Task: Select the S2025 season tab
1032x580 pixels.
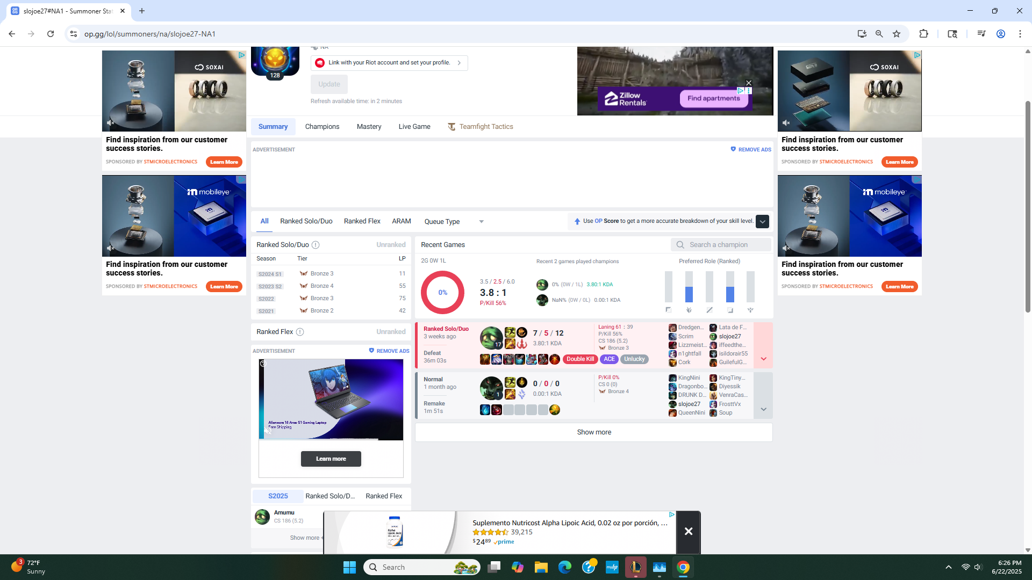Action: pyautogui.click(x=278, y=496)
